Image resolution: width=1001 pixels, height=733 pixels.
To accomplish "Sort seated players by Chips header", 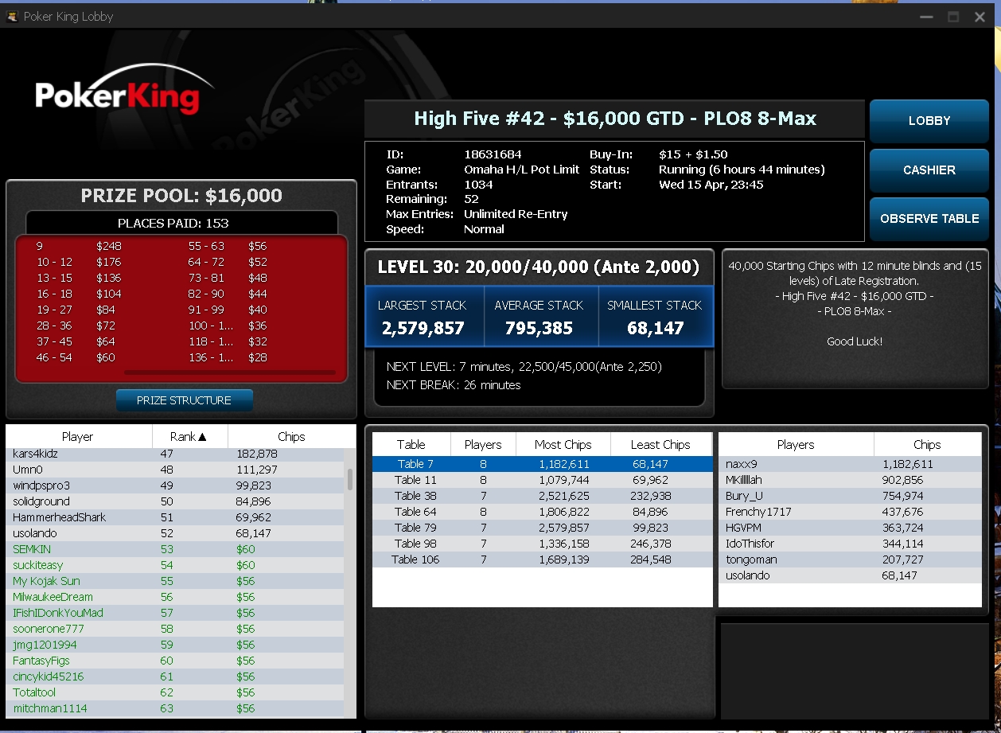I will (x=927, y=444).
